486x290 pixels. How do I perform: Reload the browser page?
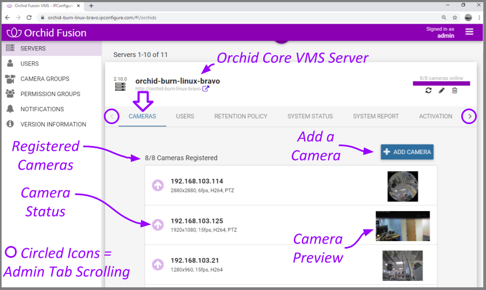coord(29,18)
